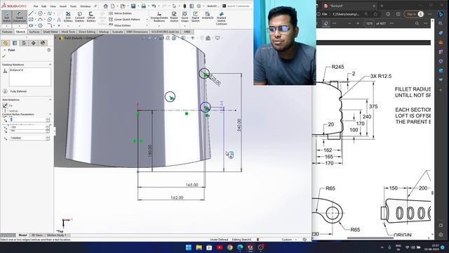The image size is (449, 253).
Task: Switch to the Evaluate tab
Action: [x=117, y=32]
